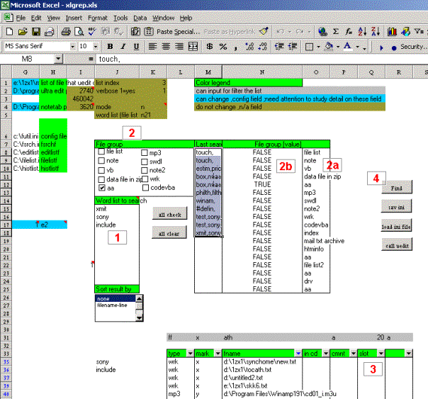Click the AutoSum toolbar icon
Image resolution: width=428 pixels, height=399 pixels.
point(337,32)
